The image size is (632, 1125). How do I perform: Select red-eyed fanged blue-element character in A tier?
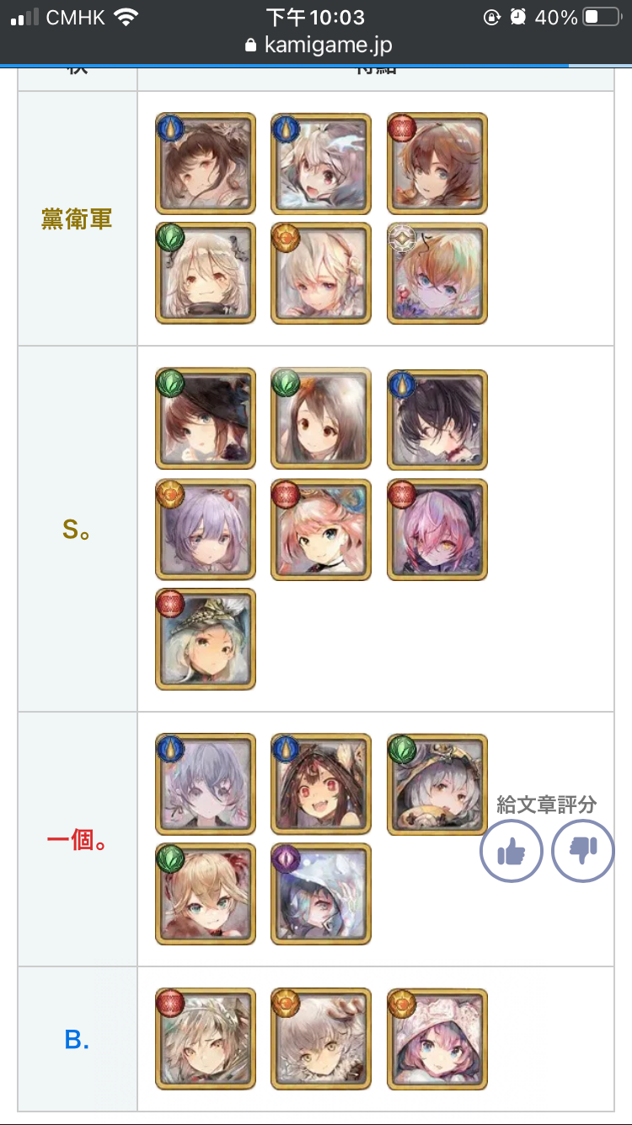click(x=321, y=784)
